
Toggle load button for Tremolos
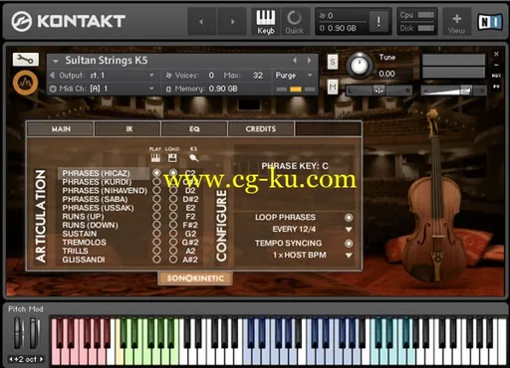[172, 242]
